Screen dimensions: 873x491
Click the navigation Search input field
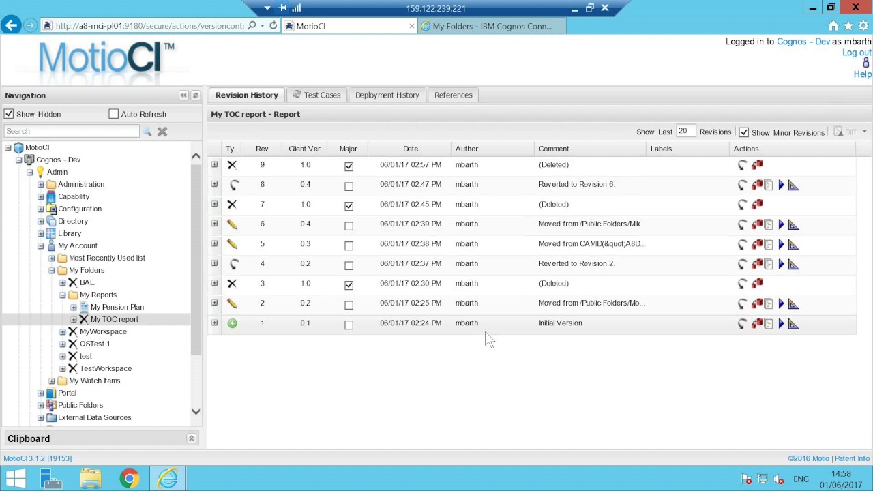pos(71,131)
